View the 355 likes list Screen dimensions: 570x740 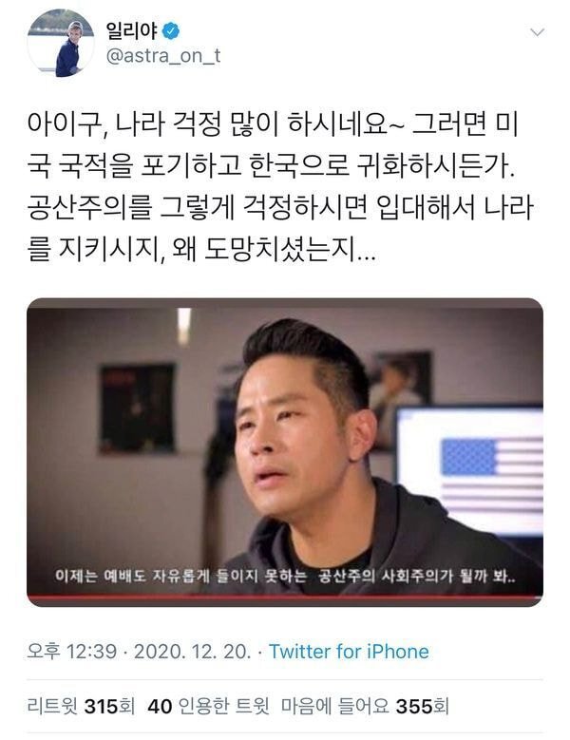365,707
